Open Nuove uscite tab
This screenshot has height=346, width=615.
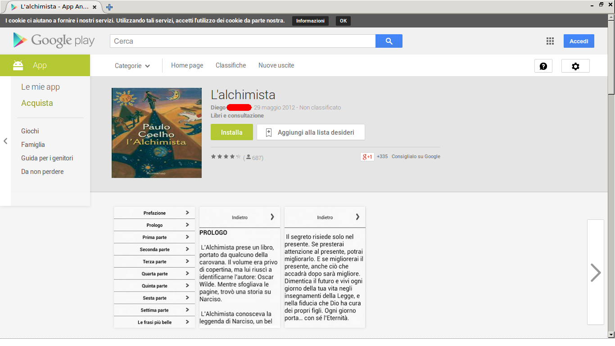tap(276, 65)
